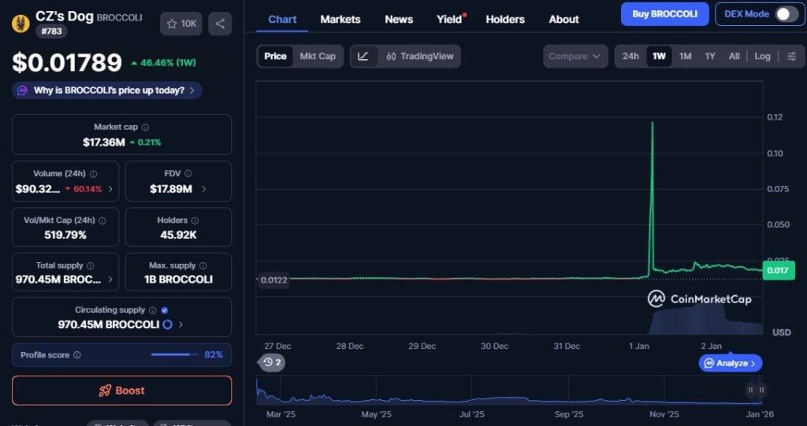Click the #783 rank badge
This screenshot has width=807, height=426.
pyautogui.click(x=51, y=31)
